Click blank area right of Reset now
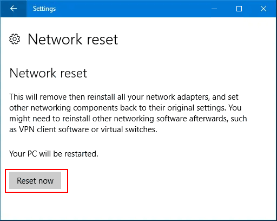The width and height of the screenshot is (277, 221). click(162, 180)
